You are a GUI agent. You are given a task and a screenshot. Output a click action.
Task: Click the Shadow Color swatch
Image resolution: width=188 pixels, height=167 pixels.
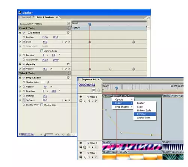43,82
